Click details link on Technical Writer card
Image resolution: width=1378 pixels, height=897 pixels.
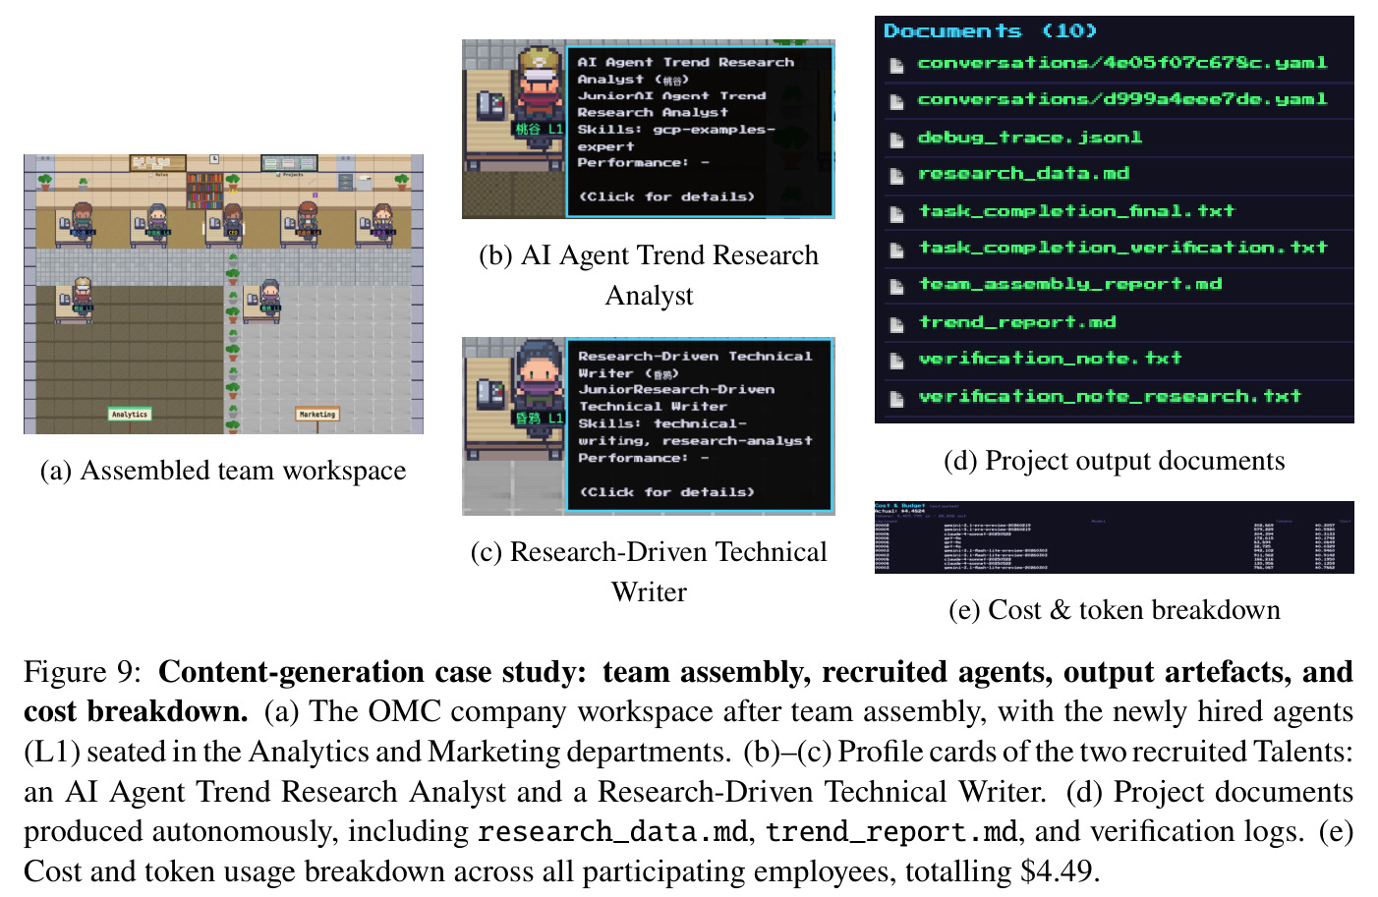(x=666, y=491)
